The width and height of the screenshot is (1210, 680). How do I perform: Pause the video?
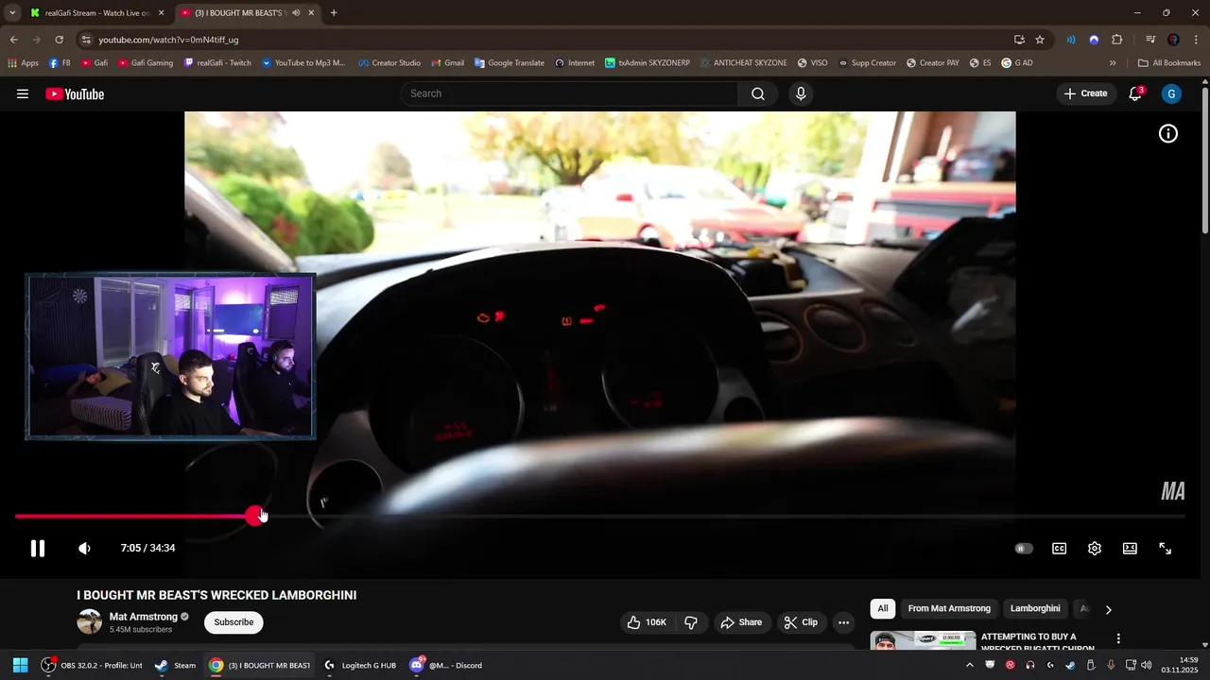pos(38,548)
